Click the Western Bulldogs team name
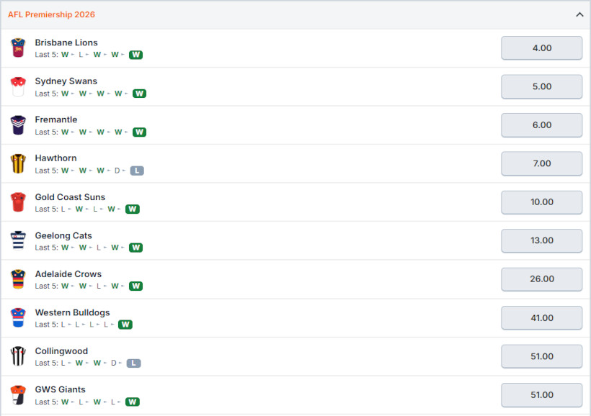591x416 pixels. [72, 312]
